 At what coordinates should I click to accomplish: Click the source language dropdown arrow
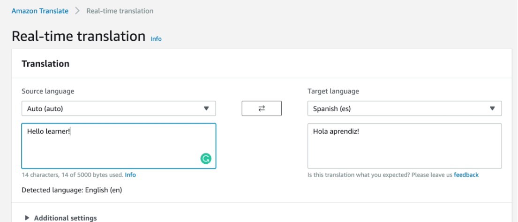coord(206,108)
